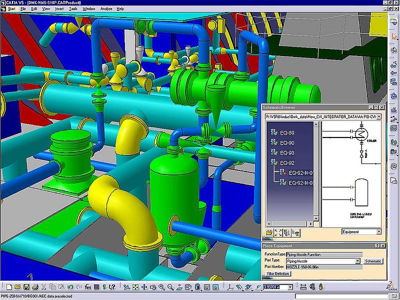Click the Fit All In view icon
The height and width of the screenshot is (300, 400).
click(x=135, y=287)
